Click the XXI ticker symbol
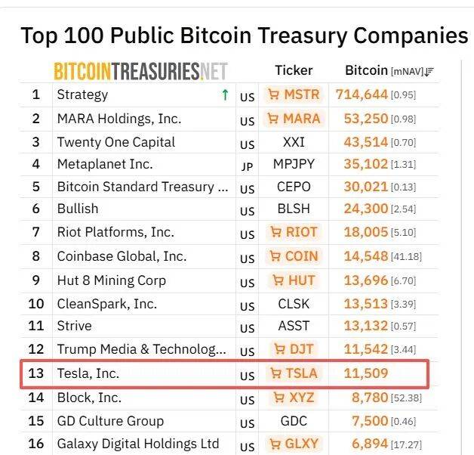The image size is (474, 455). click(x=294, y=142)
